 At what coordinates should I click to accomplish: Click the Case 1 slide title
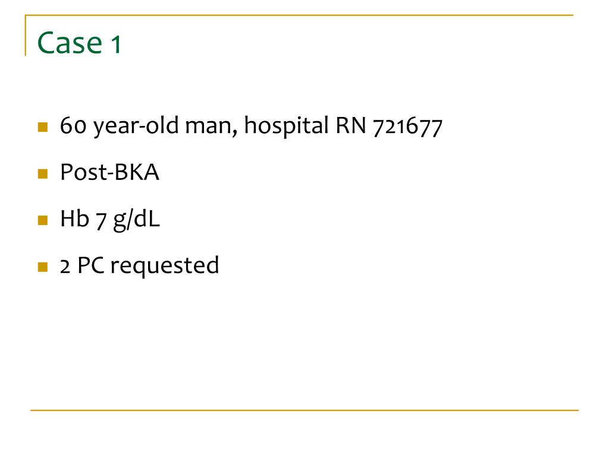[79, 43]
